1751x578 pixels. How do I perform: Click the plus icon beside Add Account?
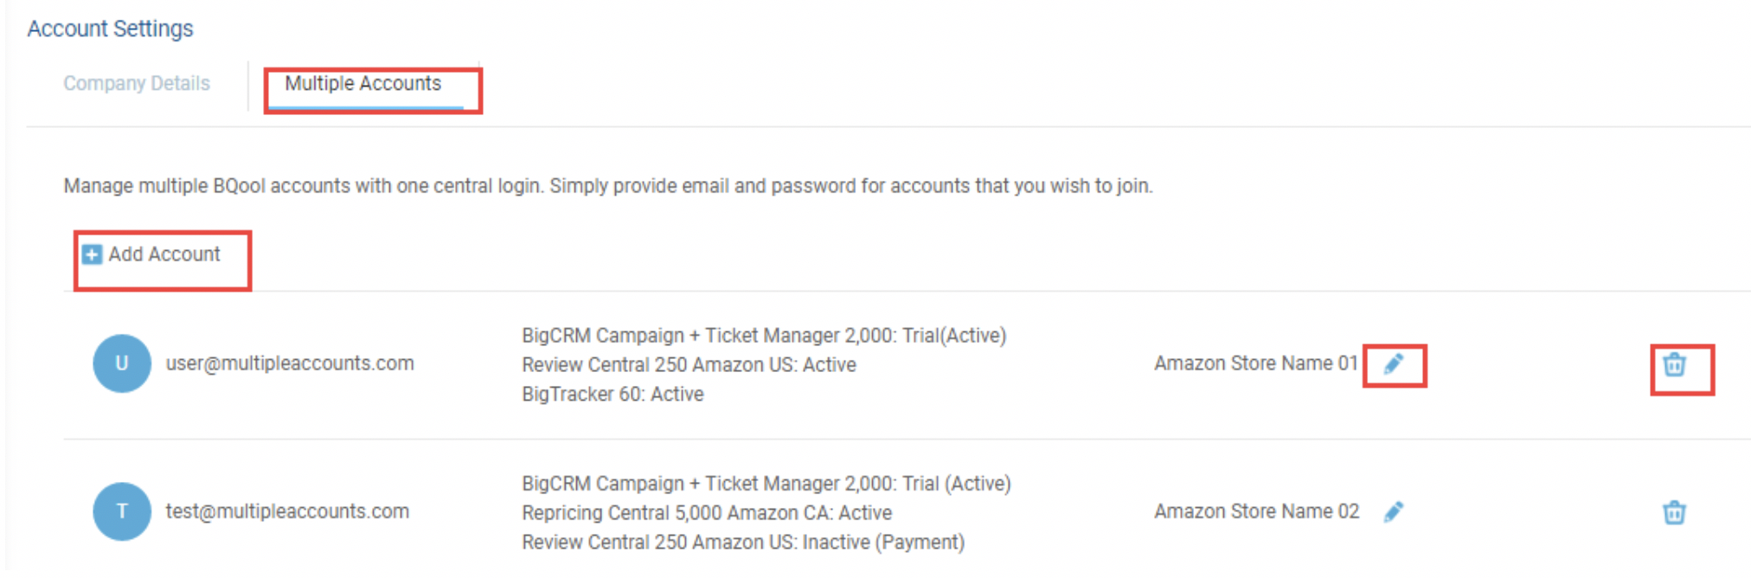point(92,254)
